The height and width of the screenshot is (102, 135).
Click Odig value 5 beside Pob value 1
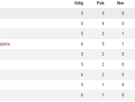(82, 85)
